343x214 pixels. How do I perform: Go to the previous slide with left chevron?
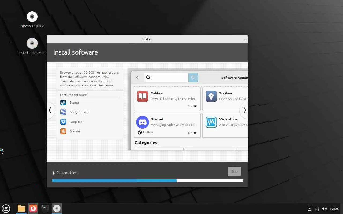50,110
